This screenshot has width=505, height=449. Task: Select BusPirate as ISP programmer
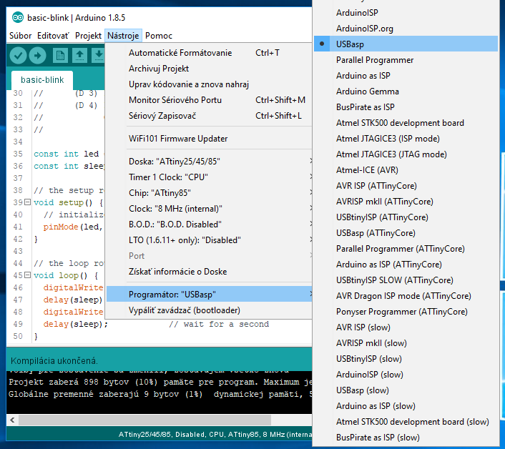406,107
